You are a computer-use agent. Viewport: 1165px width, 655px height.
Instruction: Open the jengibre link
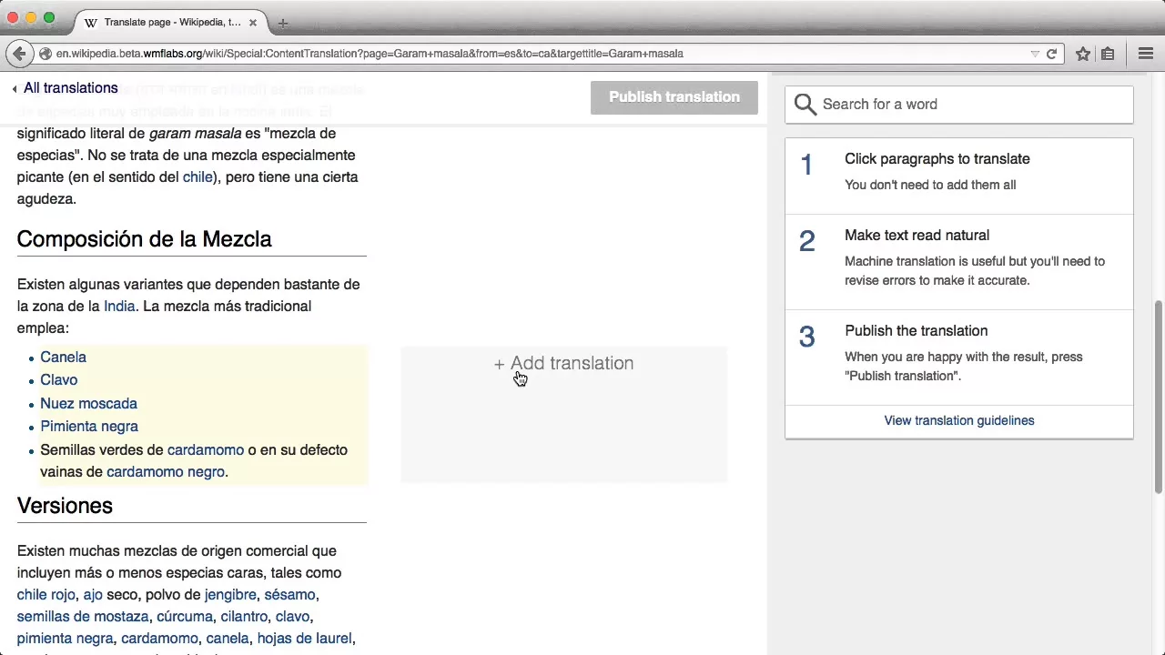pos(230,595)
